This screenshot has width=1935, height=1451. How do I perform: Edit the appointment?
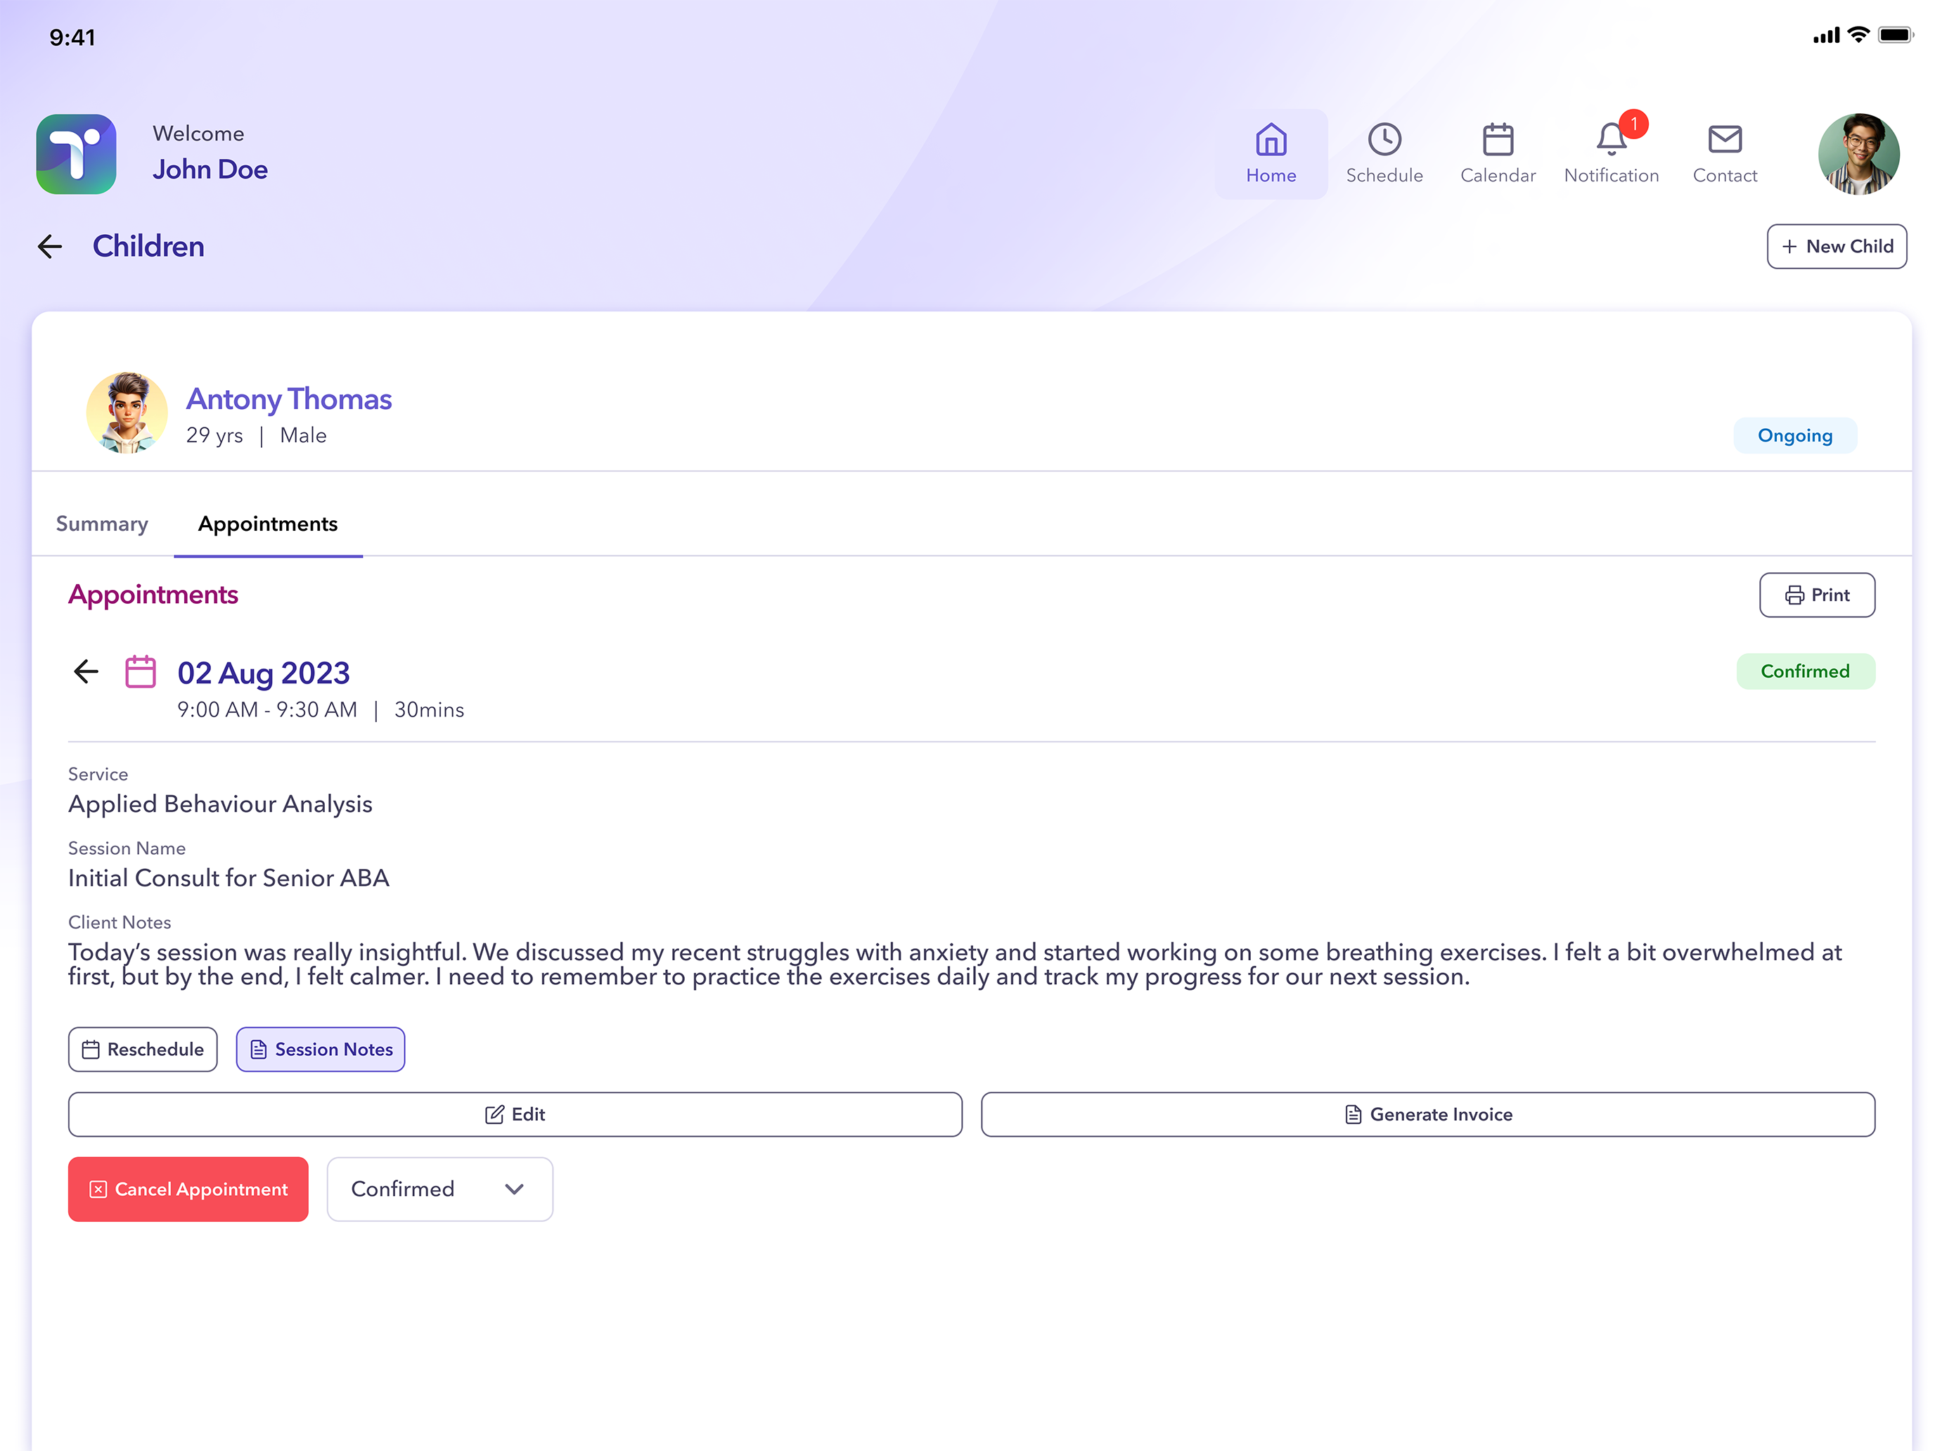(x=515, y=1114)
